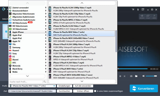Click the Konvertieren button
Viewport: 160px width, 96px height.
click(144, 89)
